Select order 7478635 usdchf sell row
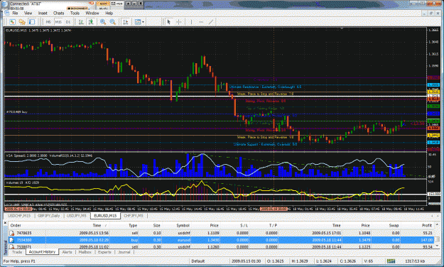The image size is (444, 267). (221, 233)
